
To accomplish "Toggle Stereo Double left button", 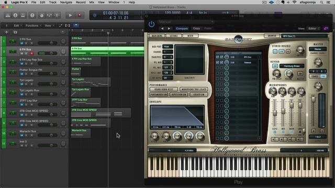I will 275,51.
